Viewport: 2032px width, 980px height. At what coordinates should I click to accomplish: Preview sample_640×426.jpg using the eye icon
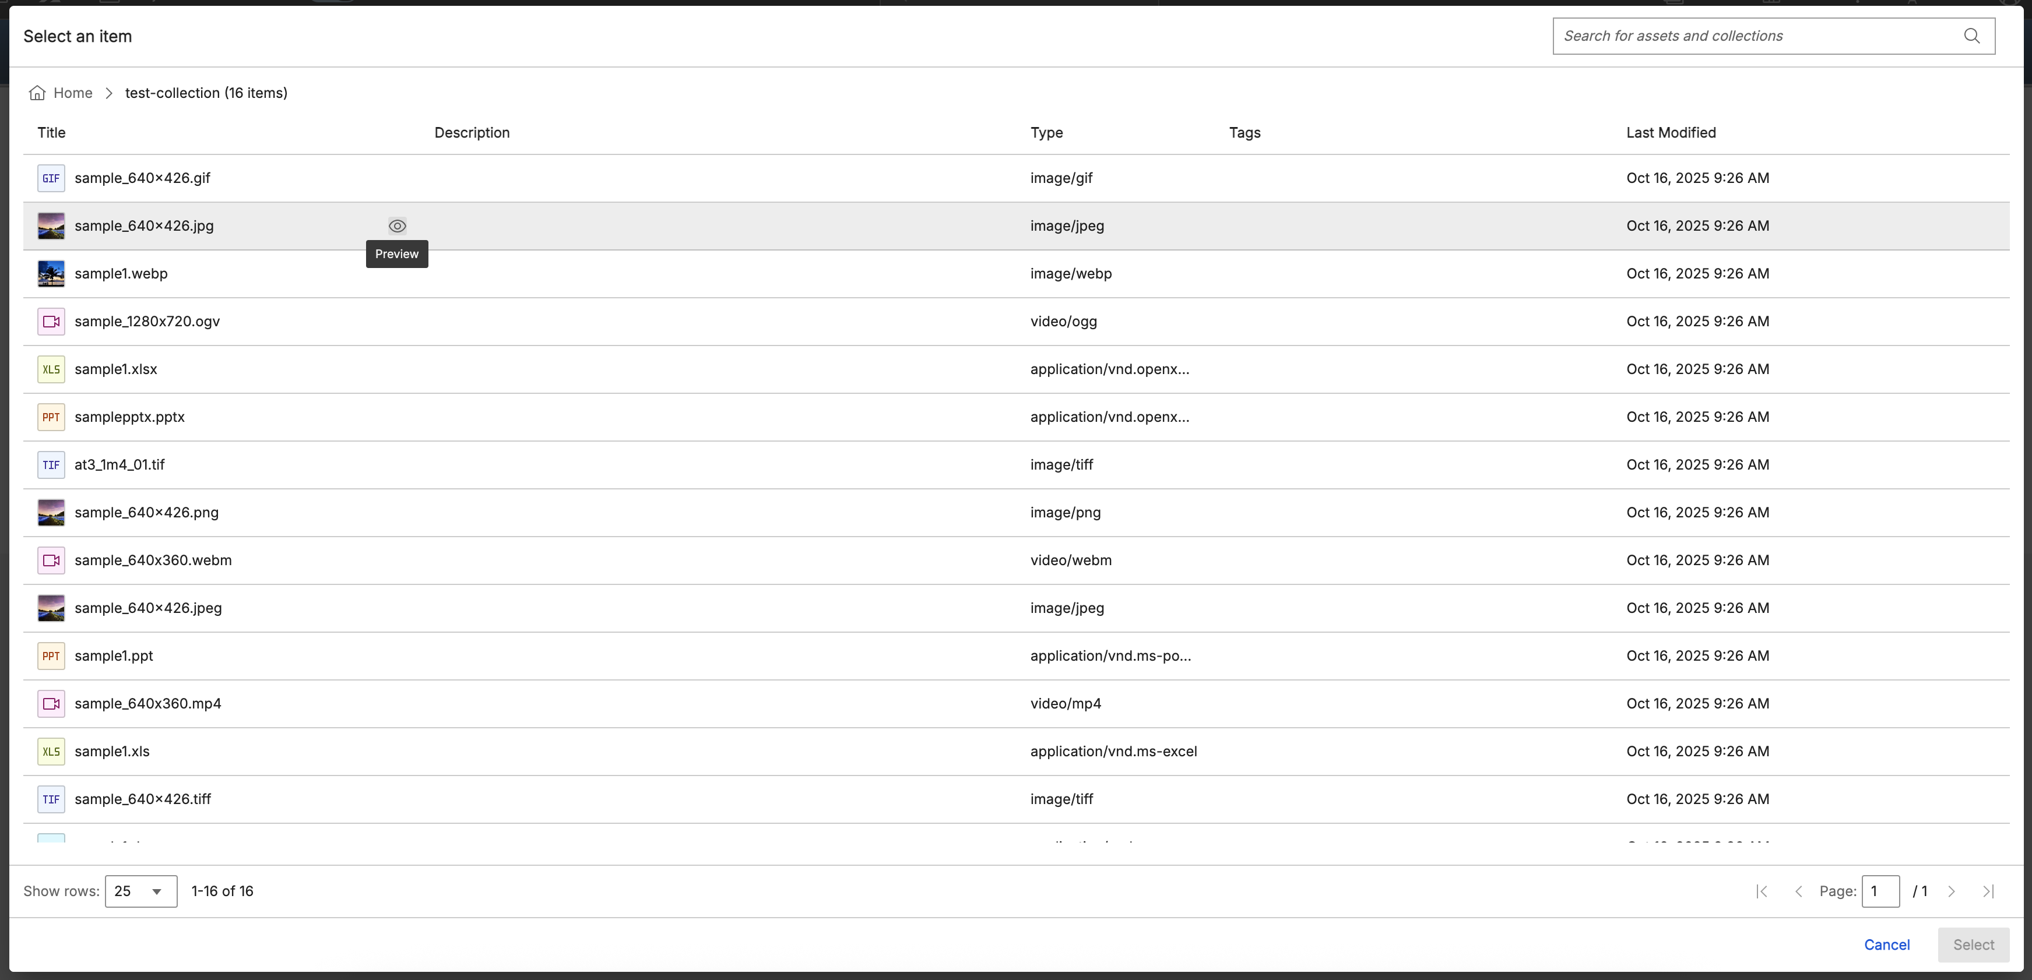(x=397, y=226)
